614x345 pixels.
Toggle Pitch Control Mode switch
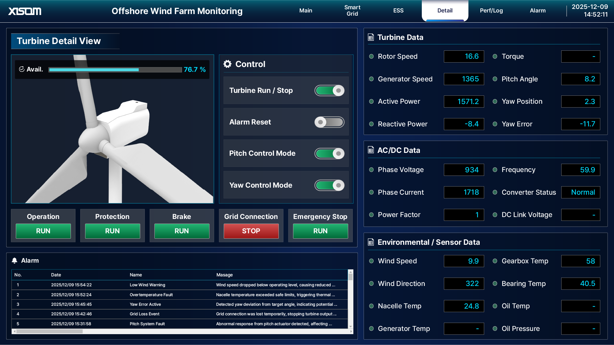click(329, 154)
